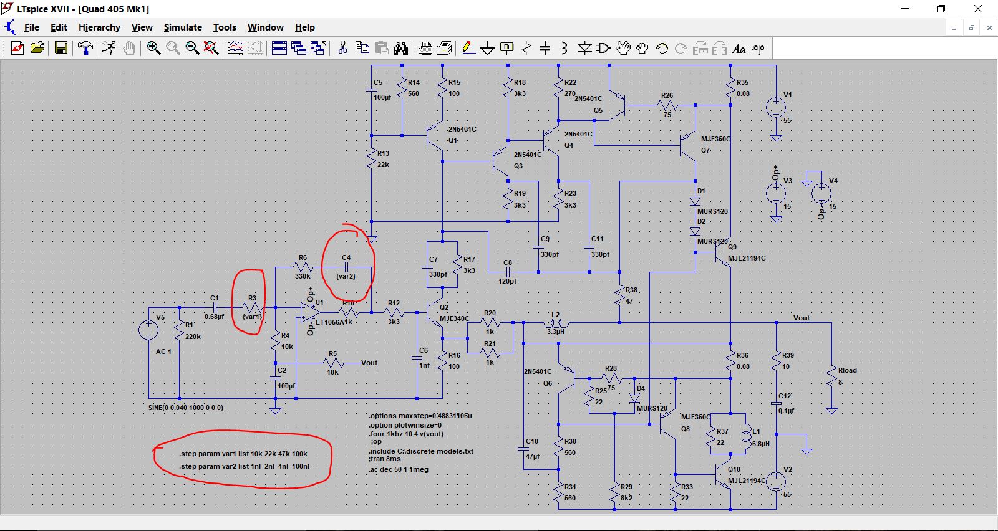Zoom to fit the full schematic

tap(211, 48)
